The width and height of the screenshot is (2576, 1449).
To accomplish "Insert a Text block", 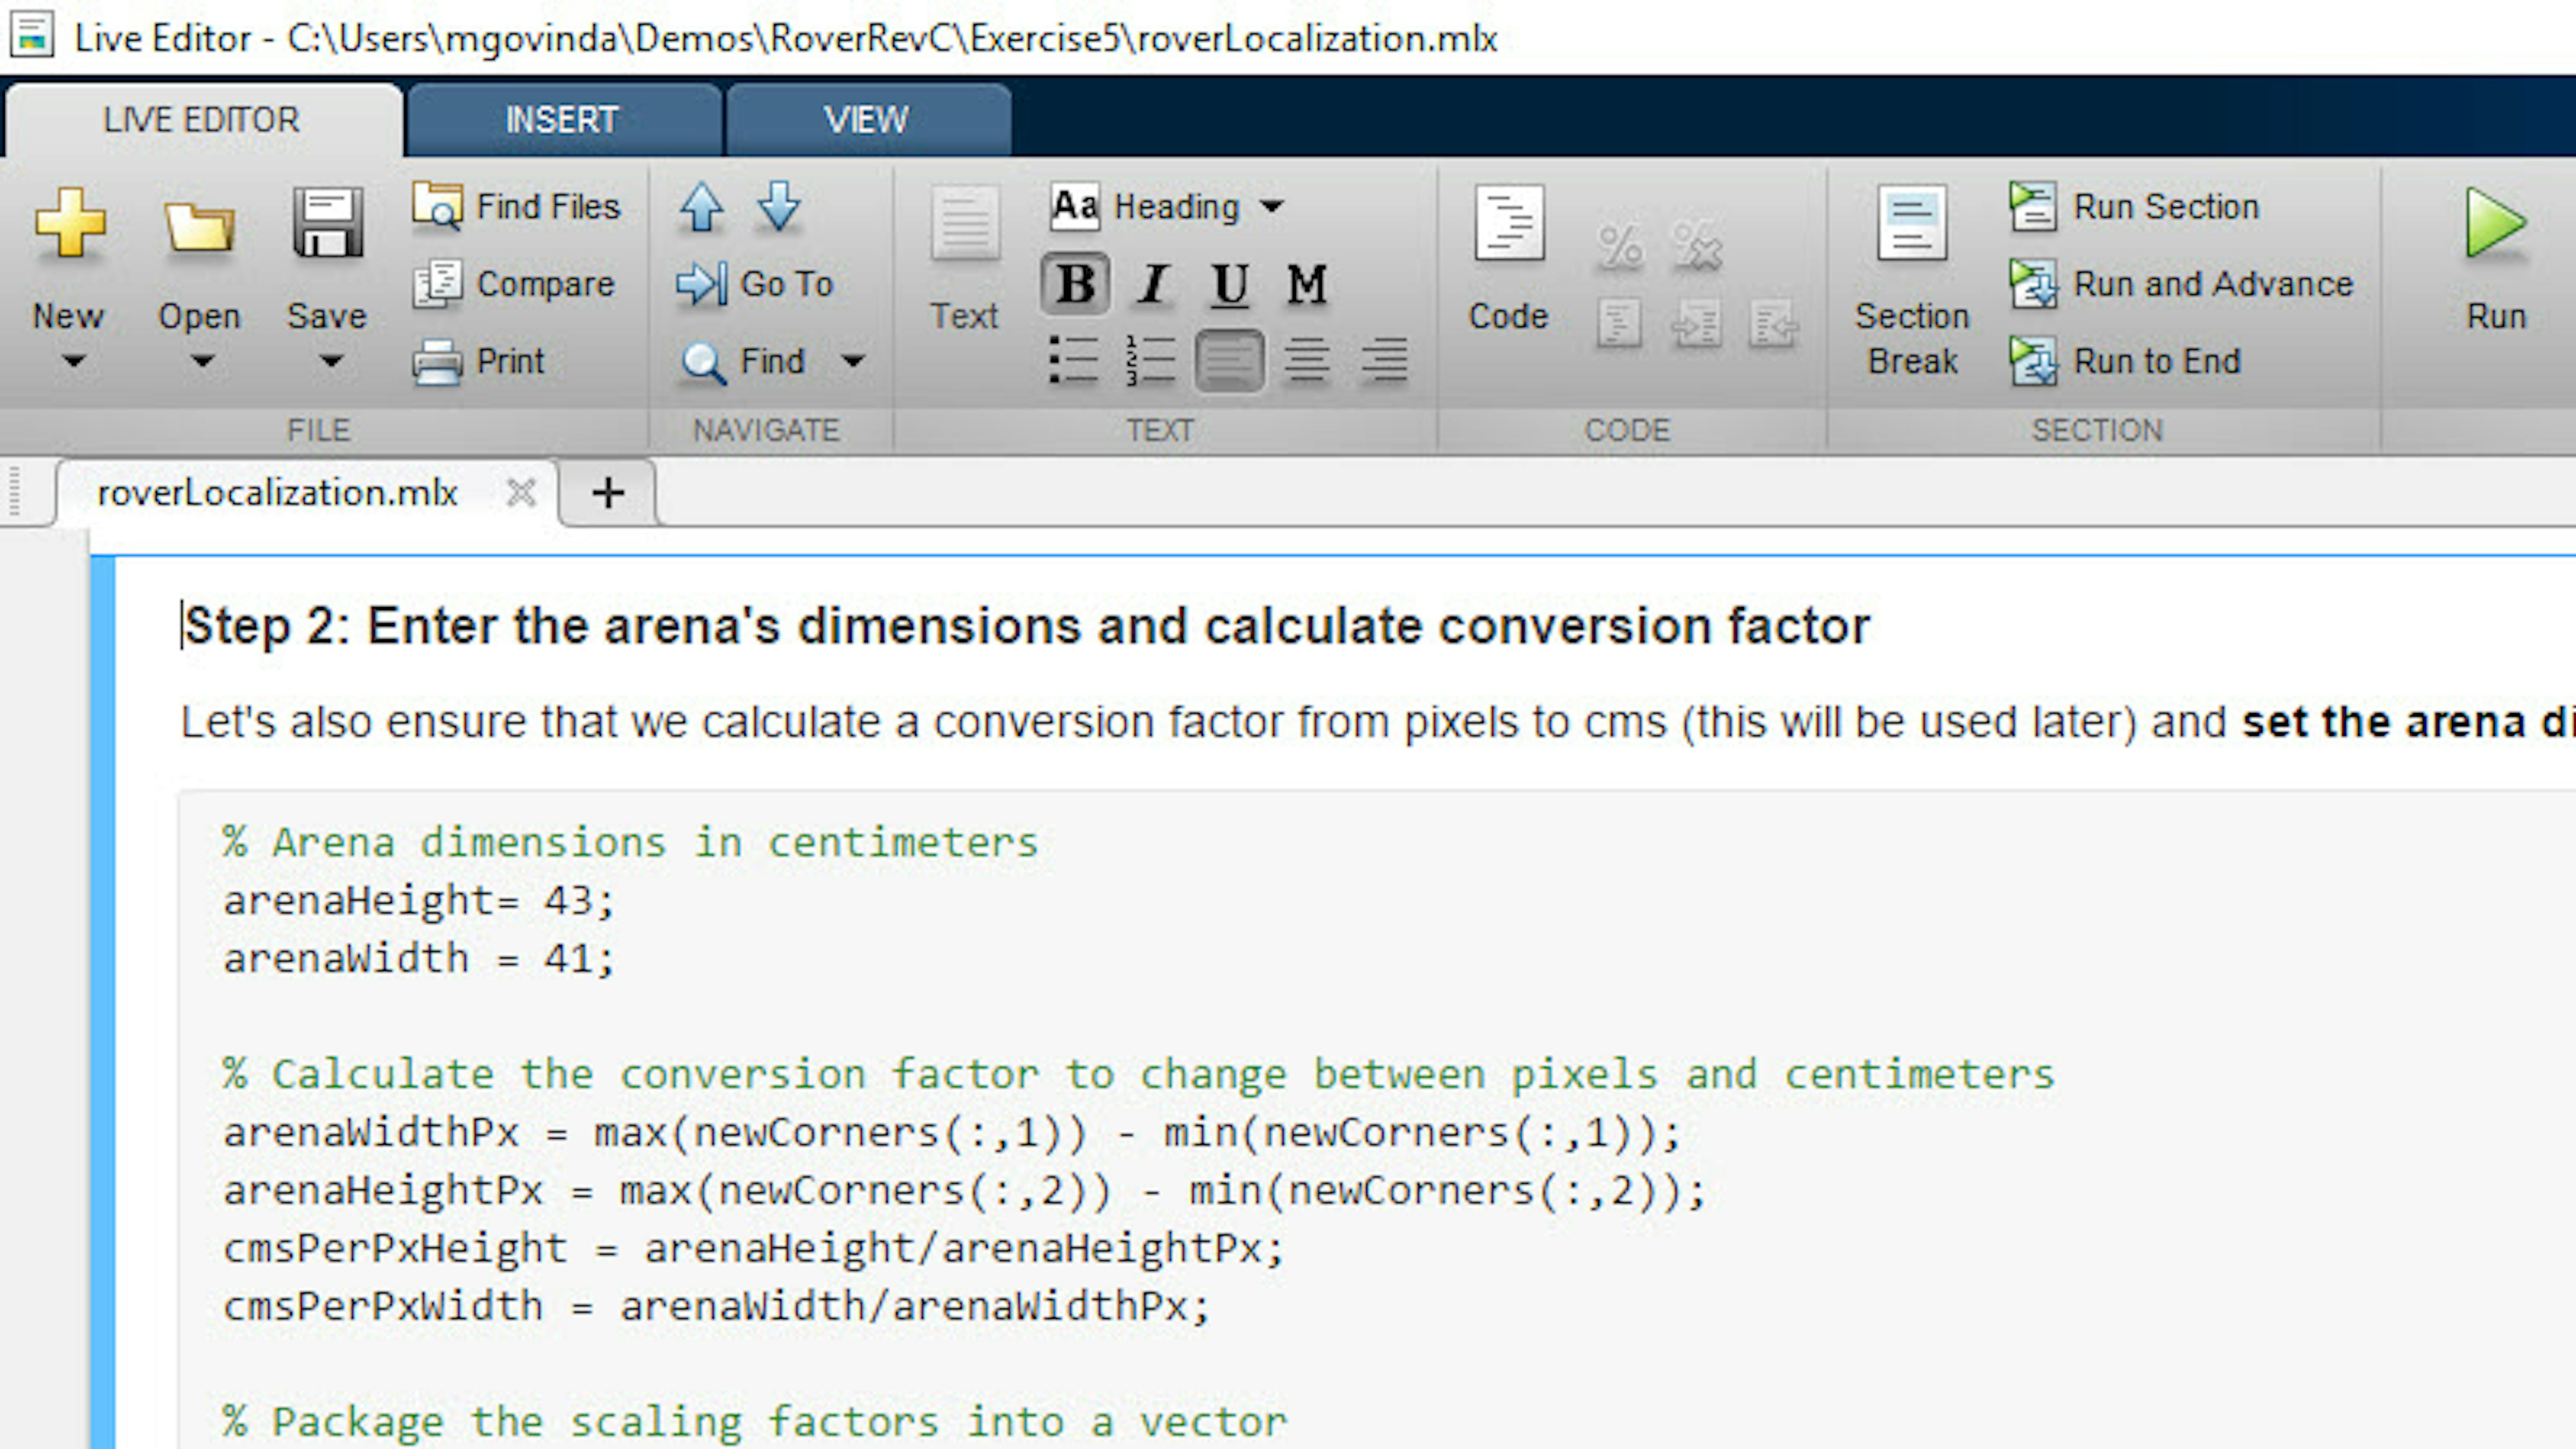I will pyautogui.click(x=965, y=259).
